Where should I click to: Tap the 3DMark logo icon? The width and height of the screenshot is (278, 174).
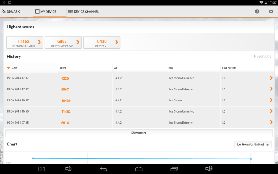tap(4, 12)
